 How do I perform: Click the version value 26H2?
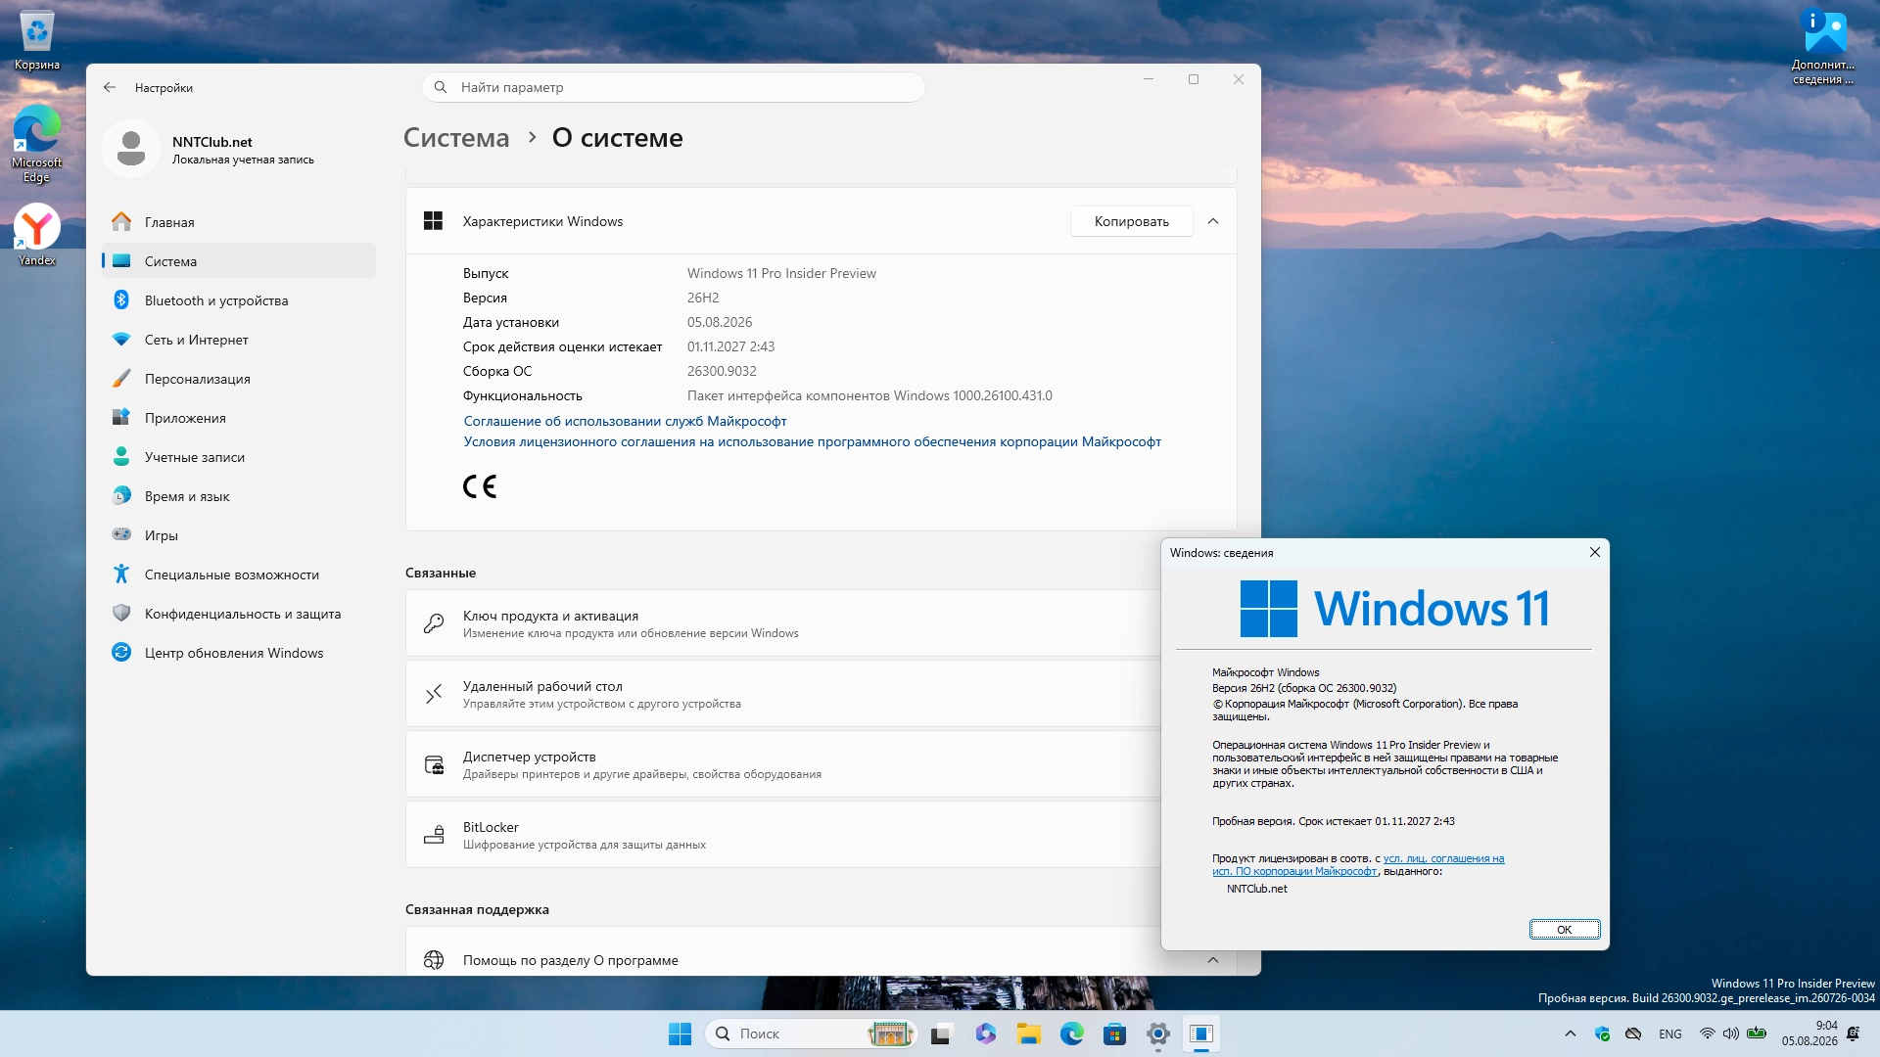point(703,298)
